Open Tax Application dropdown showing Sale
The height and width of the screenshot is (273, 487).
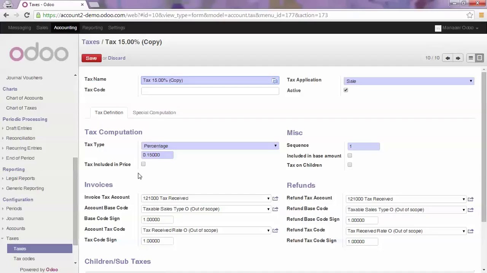tap(409, 81)
